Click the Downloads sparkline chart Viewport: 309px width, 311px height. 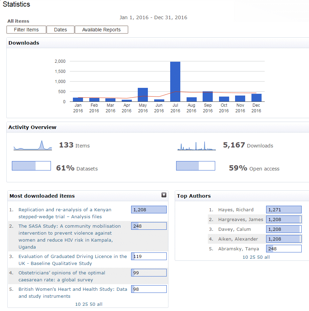click(196, 146)
